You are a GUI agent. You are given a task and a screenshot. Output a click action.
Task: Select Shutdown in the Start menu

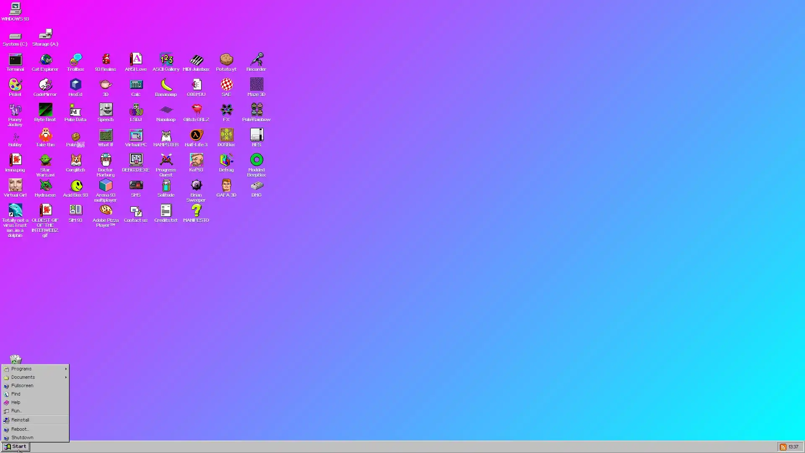(22, 438)
